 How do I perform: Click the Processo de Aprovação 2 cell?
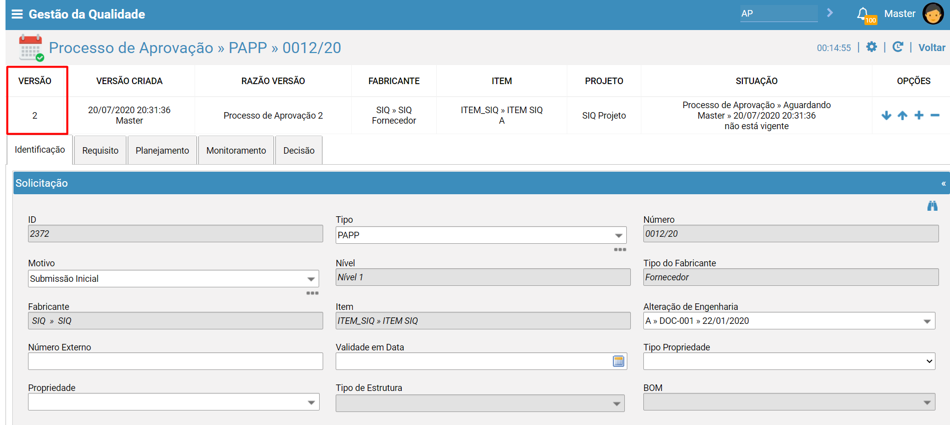tap(273, 116)
